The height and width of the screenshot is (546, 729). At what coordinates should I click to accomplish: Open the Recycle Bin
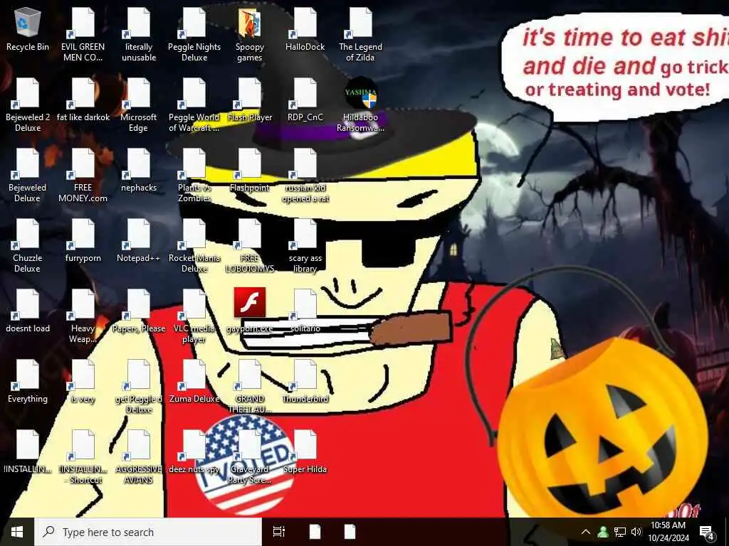(28, 28)
